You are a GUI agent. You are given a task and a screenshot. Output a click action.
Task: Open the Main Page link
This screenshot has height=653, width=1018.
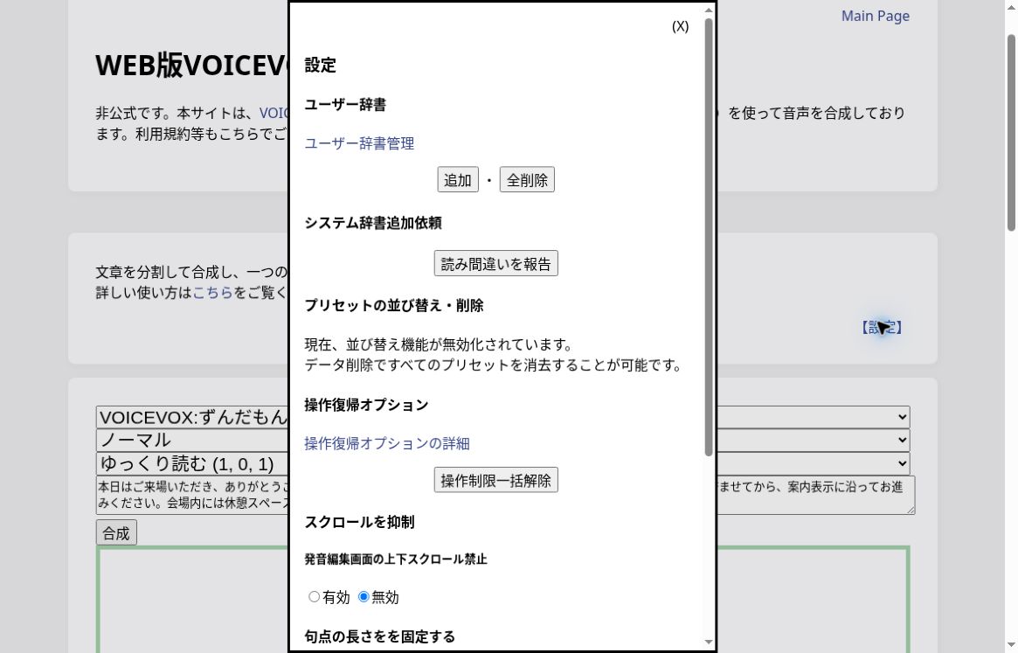[876, 16]
